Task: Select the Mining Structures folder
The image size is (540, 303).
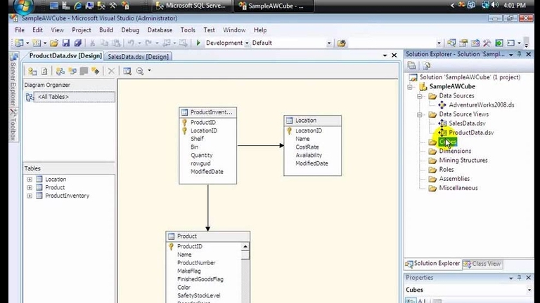Action: (463, 161)
